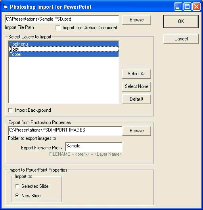Click the import file path field
This screenshot has width=203, height=210.
62,19
